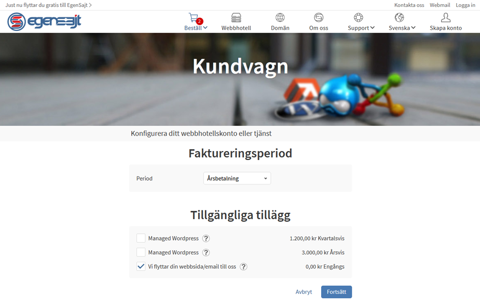Click the EgenSajt logo
The width and height of the screenshot is (480, 307).
click(x=45, y=22)
